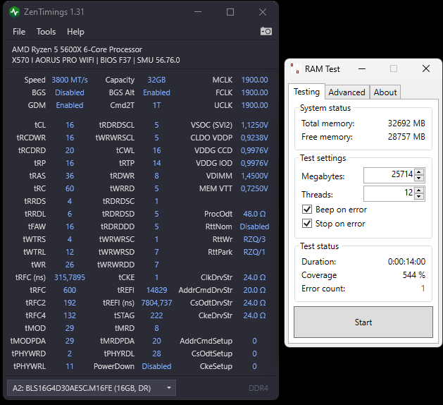
Task: Click the PowerDown value Disabled
Action: (x=156, y=366)
